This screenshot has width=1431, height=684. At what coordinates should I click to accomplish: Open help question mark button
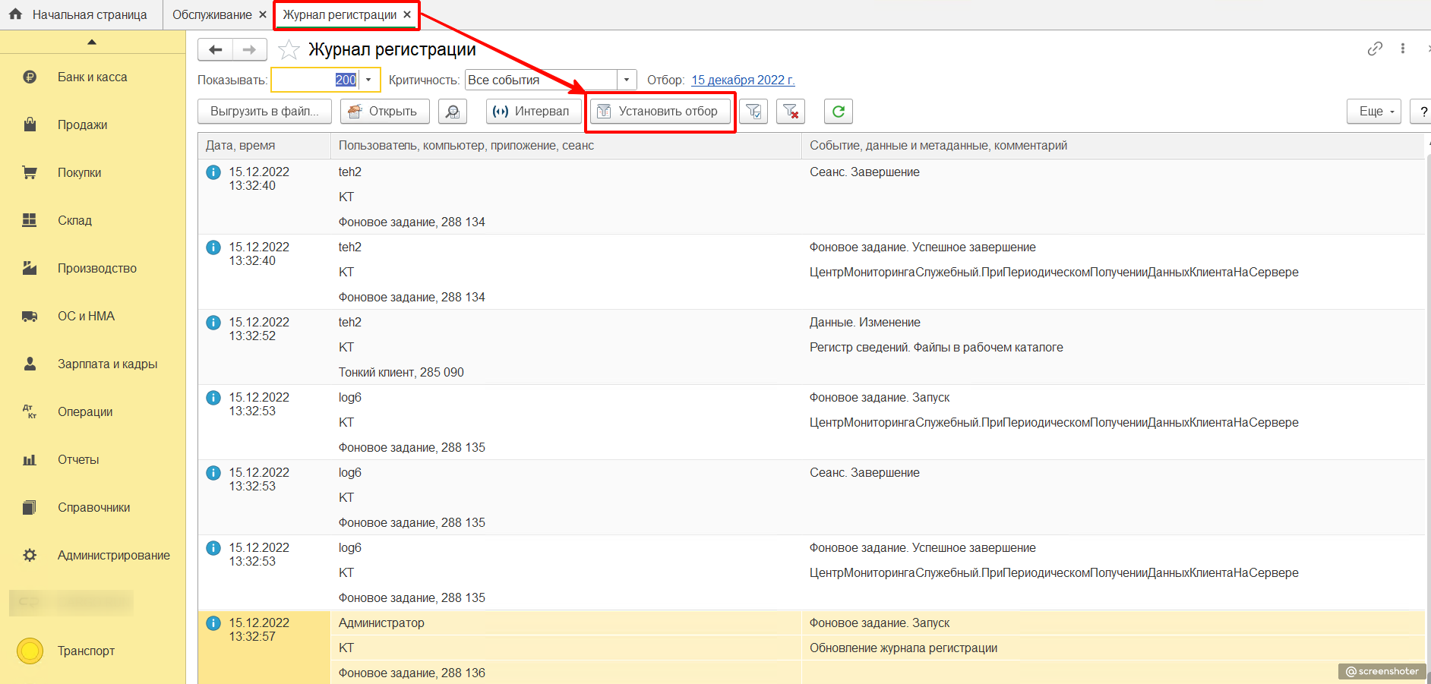(x=1421, y=112)
